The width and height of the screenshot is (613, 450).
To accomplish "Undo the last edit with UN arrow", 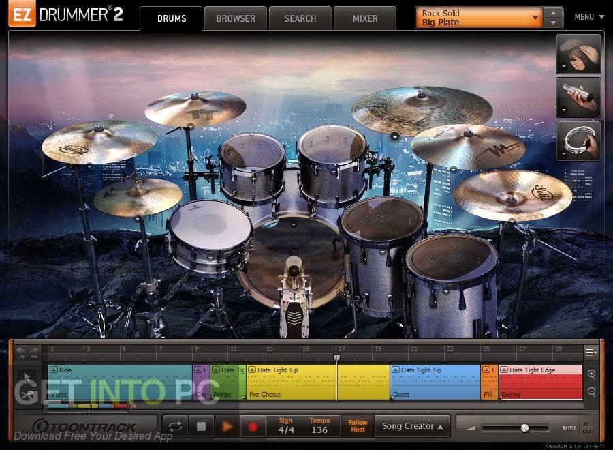I will 20,352.
